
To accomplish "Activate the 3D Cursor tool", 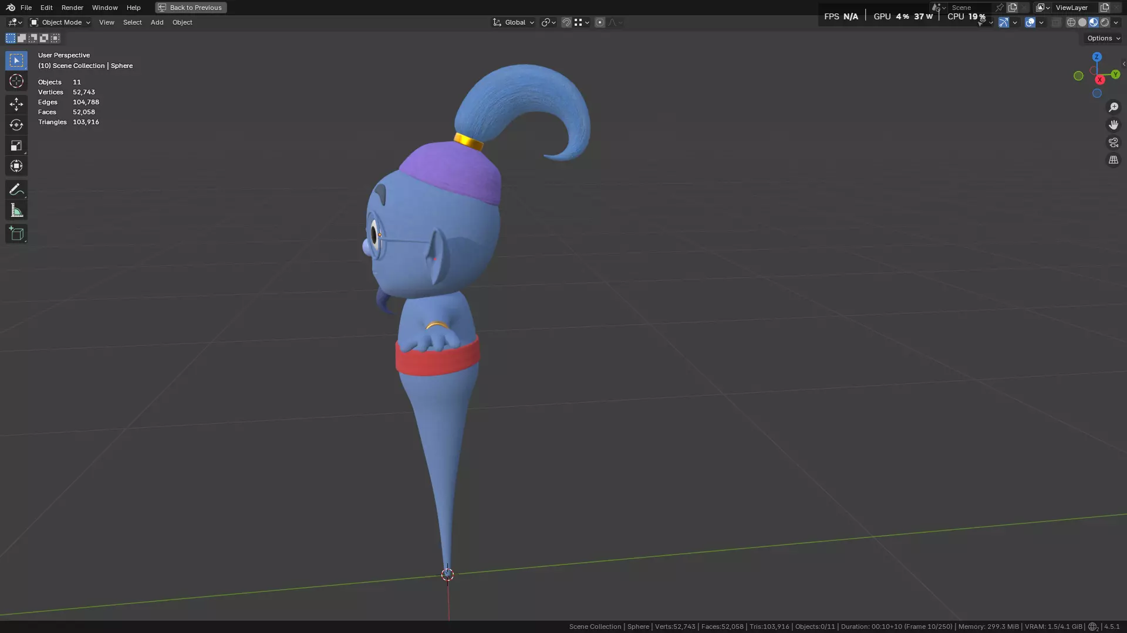I will (16, 81).
